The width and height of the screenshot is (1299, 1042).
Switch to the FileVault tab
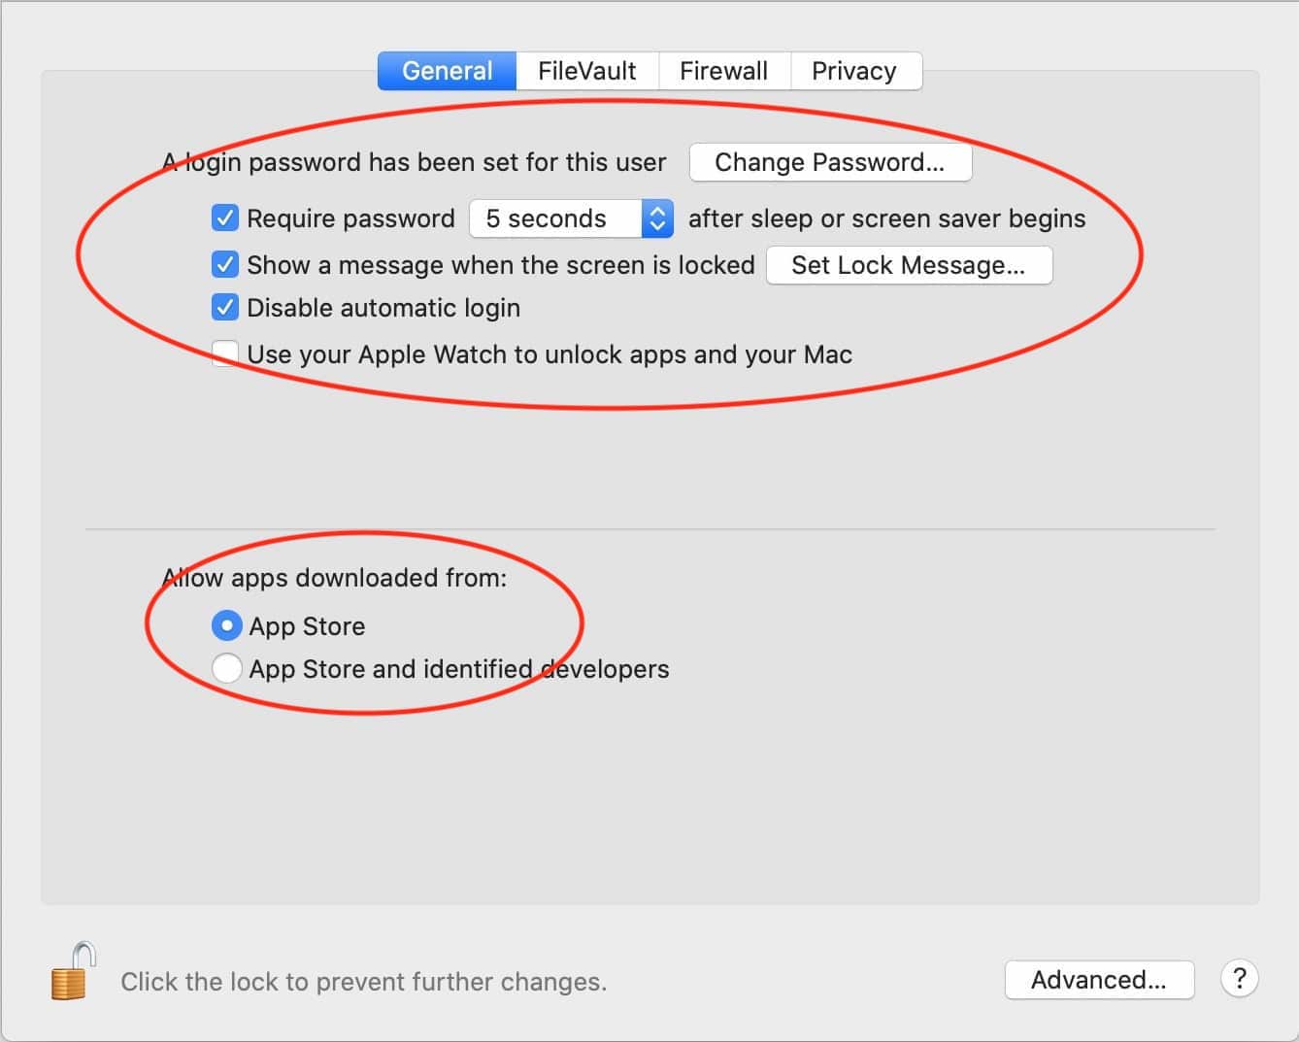point(587,71)
